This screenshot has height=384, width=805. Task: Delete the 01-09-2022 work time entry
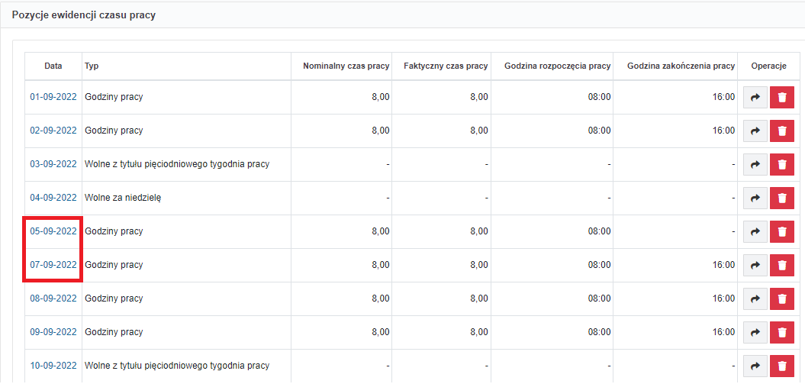click(782, 97)
